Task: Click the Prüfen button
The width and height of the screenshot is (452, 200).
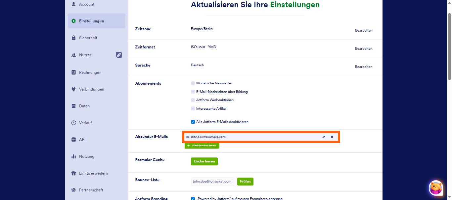Action: [x=245, y=182]
